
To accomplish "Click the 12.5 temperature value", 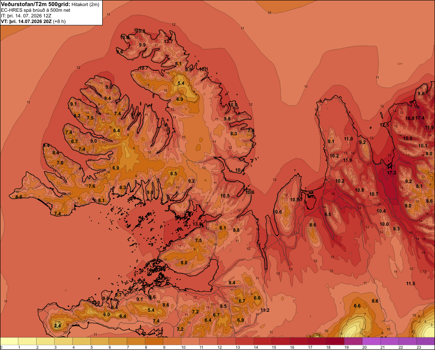I will tap(384, 125).
